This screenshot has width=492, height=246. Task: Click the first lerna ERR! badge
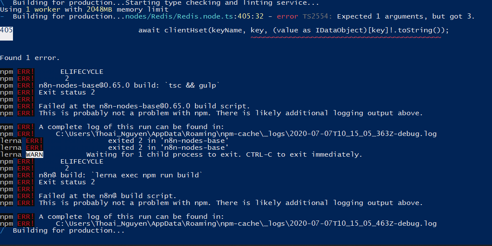click(35, 141)
